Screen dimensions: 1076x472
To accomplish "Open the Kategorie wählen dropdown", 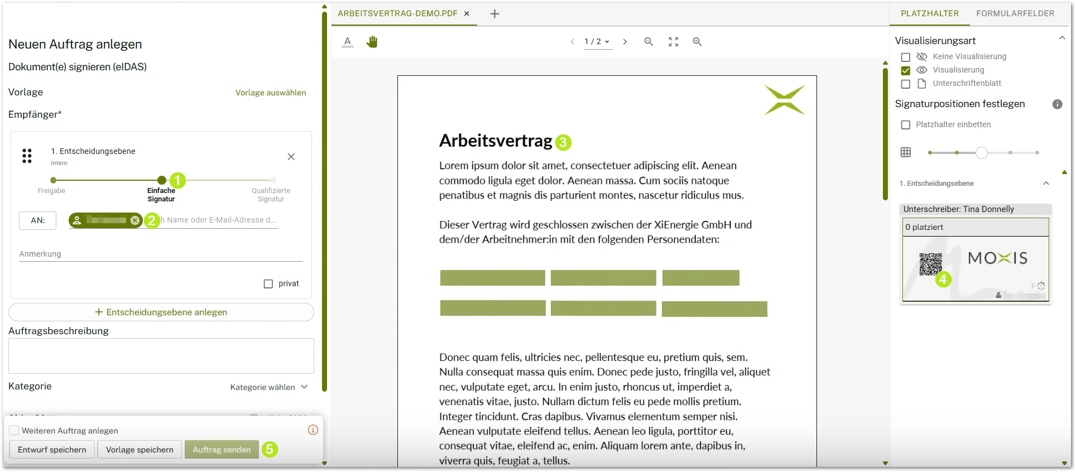I will (269, 387).
